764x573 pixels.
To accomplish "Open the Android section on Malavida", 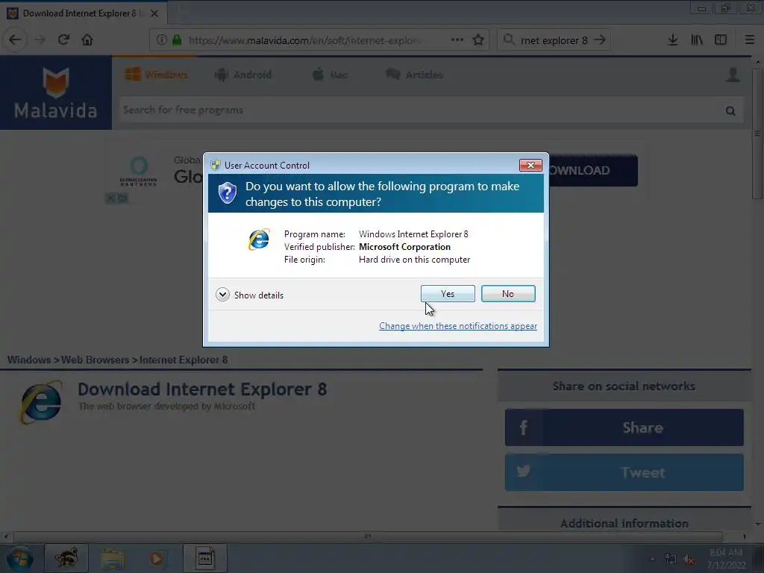I will click(243, 75).
